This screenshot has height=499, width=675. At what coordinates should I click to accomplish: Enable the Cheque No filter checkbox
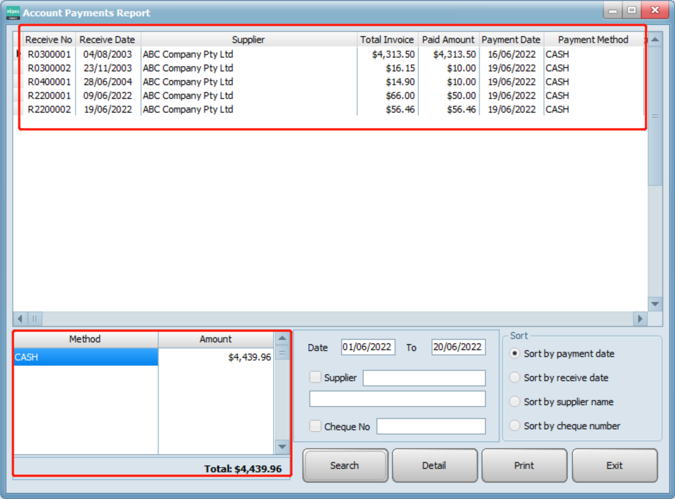[x=315, y=426]
